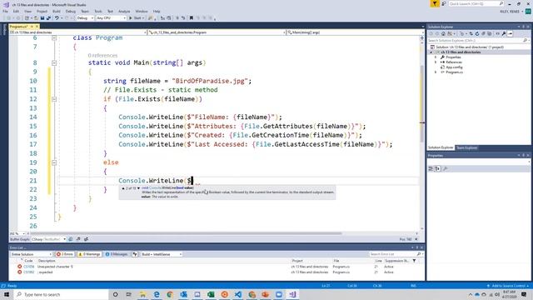Click Sync with Active Document icon in Solution Explorer
This screenshot has width=533, height=300.
pyautogui.click(x=471, y=33)
